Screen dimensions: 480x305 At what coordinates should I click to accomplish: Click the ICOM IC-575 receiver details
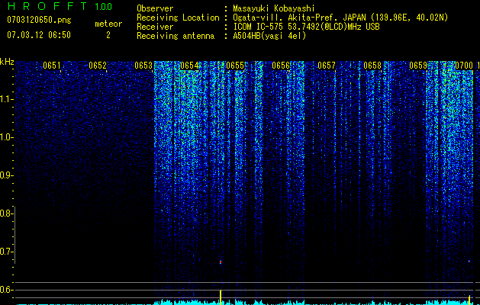click(x=306, y=27)
